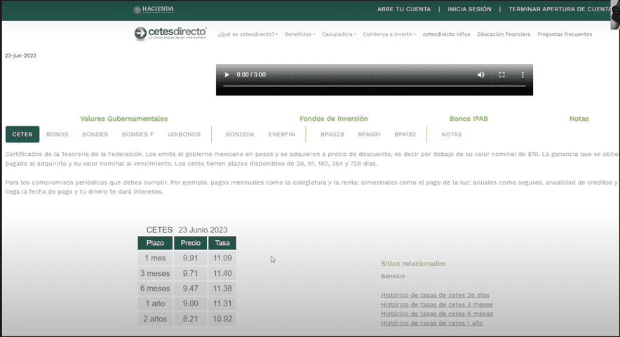This screenshot has height=337, width=620.
Task: Open the Beneficios dropdown menu
Action: (299, 34)
